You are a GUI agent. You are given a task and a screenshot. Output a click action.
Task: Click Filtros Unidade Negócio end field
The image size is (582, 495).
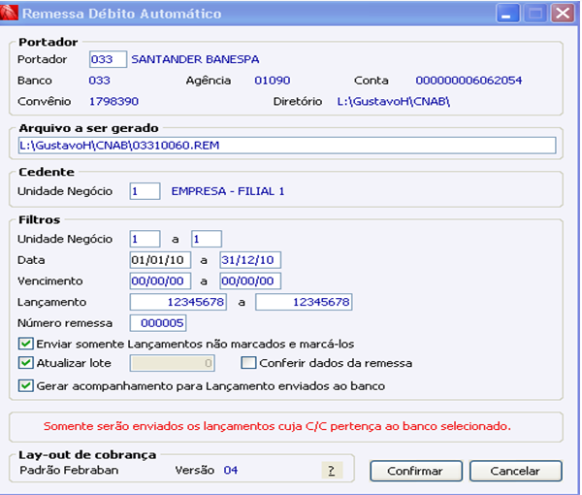[207, 239]
